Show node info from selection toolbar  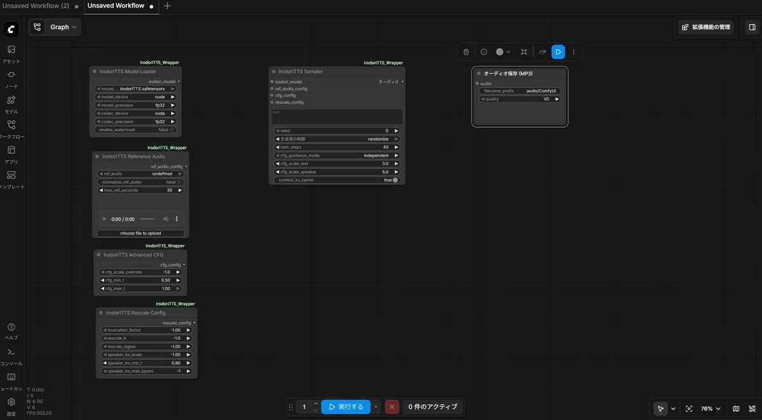pos(484,52)
